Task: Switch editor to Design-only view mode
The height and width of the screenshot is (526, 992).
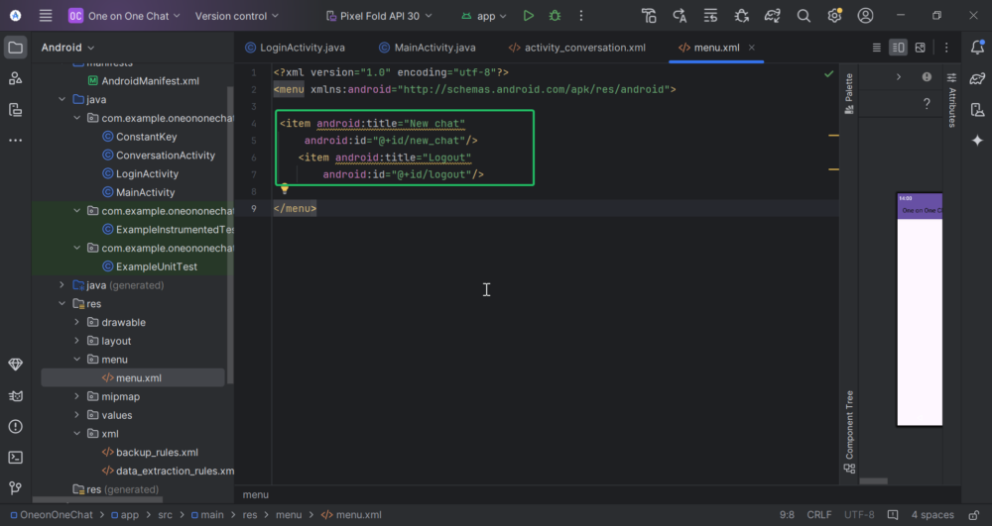Action: click(921, 48)
